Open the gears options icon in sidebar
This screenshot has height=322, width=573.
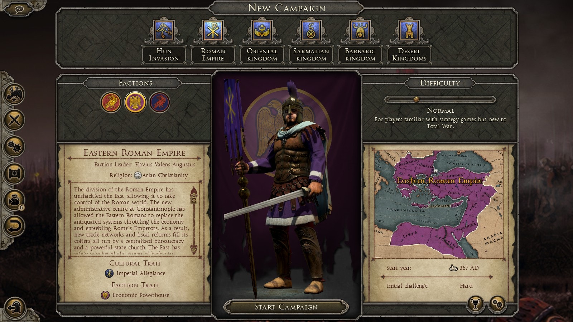tap(14, 146)
